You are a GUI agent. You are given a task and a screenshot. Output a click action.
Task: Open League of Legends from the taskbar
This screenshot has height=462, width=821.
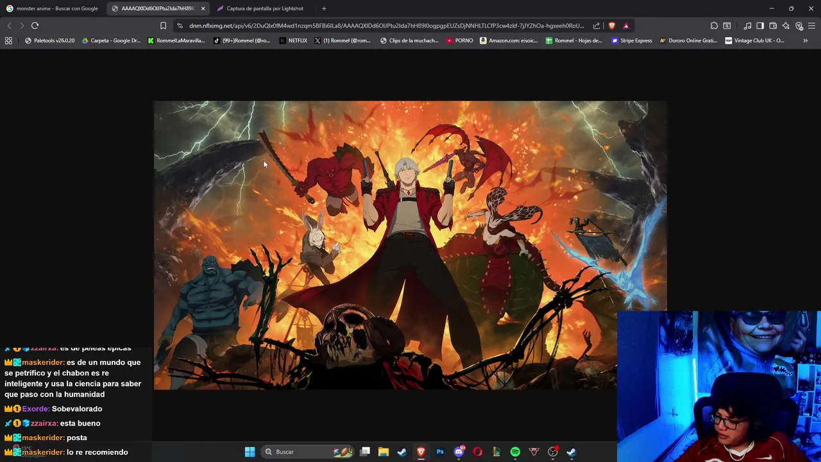(x=496, y=452)
